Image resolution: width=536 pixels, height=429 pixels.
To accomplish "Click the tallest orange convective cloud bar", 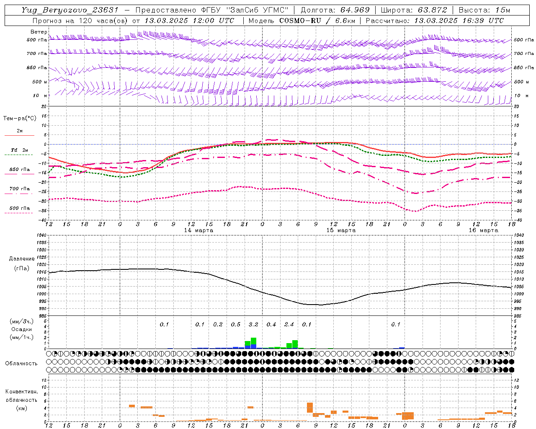I will coord(310,408).
